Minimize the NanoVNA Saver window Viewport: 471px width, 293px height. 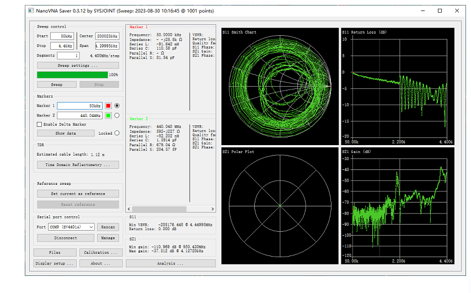423,11
